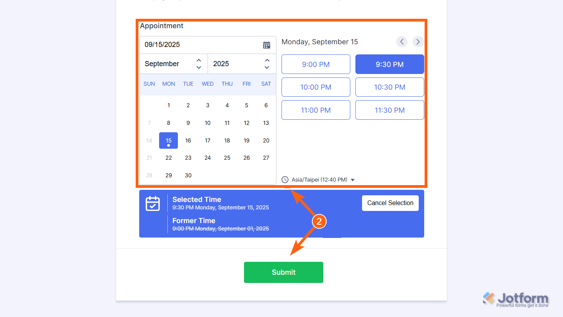The image size is (563, 317).
Task: Pick September 18 on the calendar
Action: tap(227, 140)
